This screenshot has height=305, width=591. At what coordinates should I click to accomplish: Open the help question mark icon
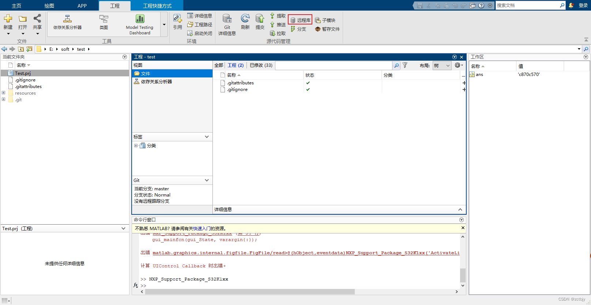481,5
